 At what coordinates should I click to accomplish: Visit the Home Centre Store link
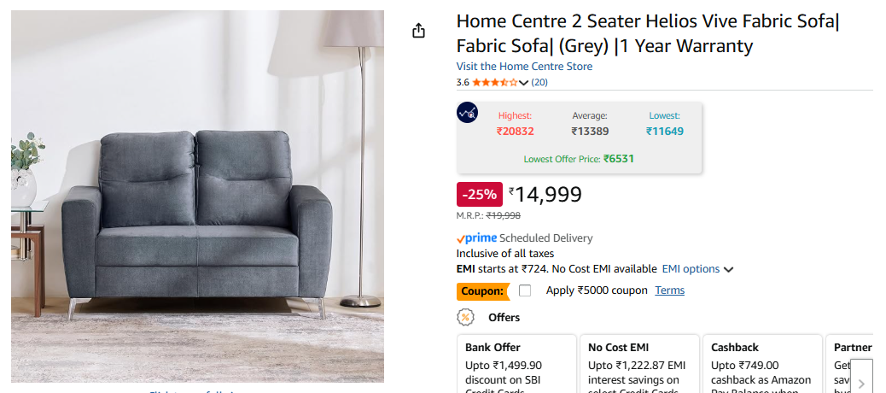(x=524, y=67)
